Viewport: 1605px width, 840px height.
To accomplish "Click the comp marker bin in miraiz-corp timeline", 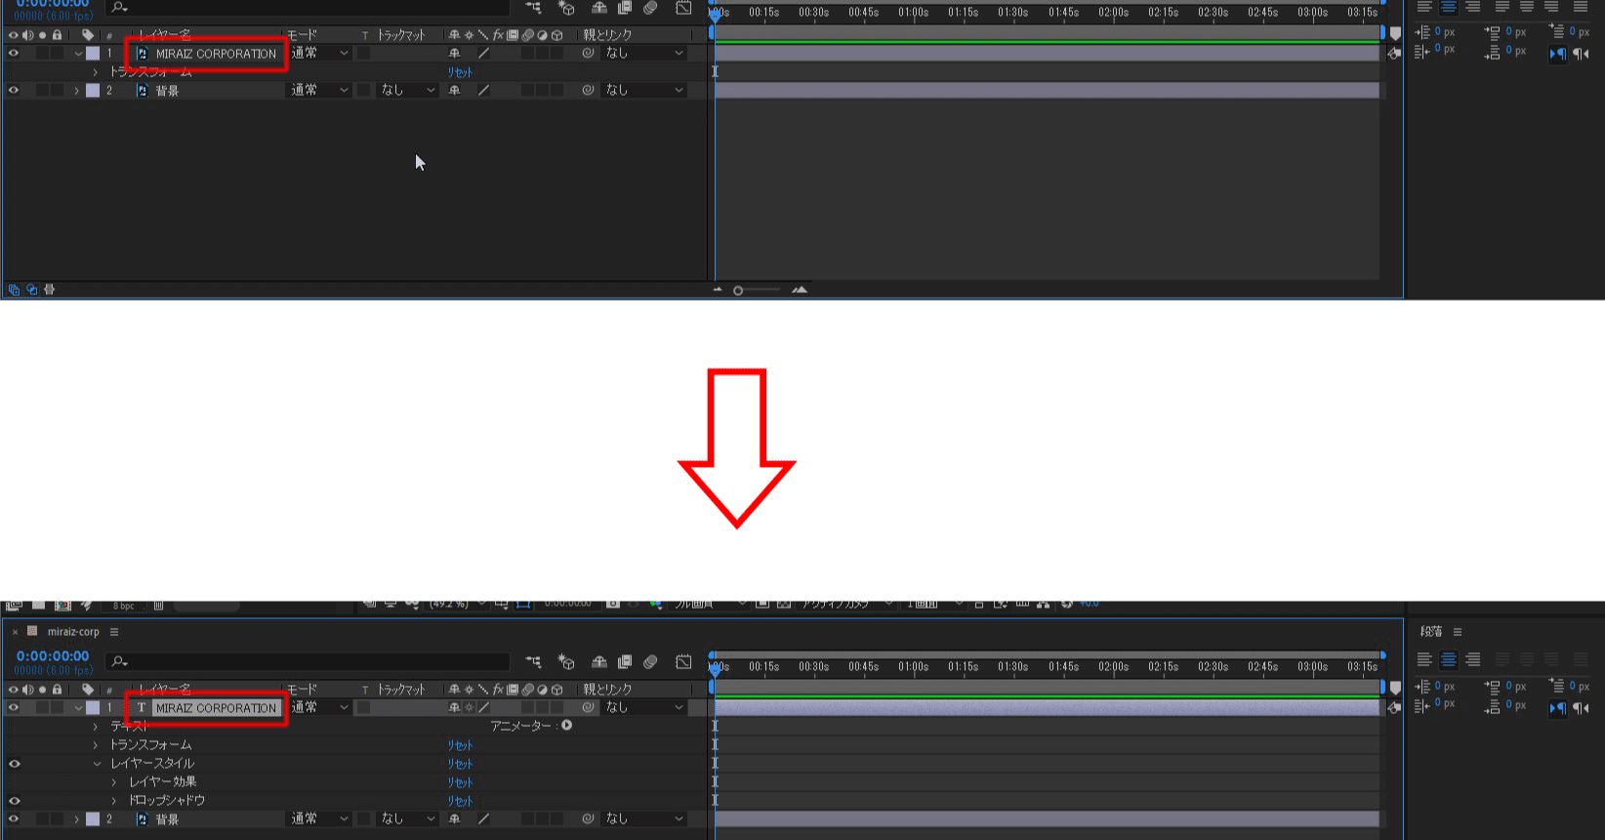I will pyautogui.click(x=1395, y=689).
